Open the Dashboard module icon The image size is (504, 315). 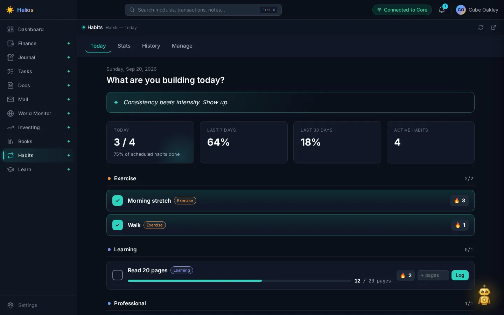(x=10, y=29)
